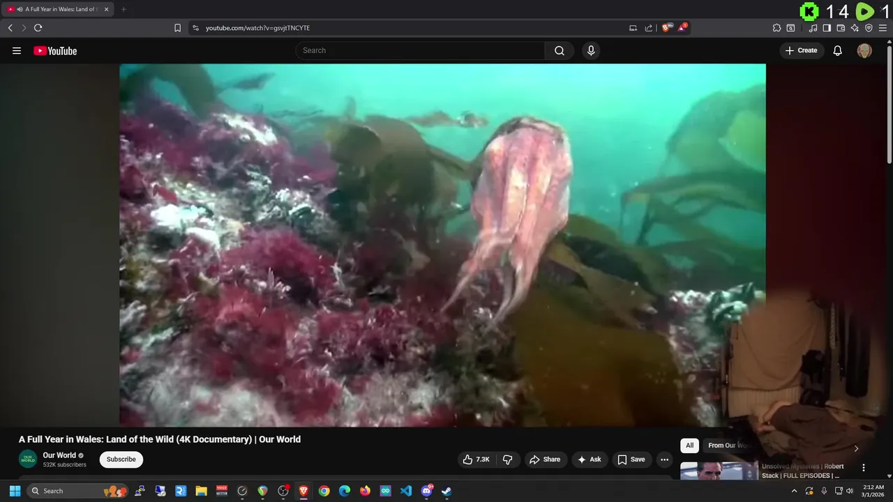This screenshot has width=893, height=502.
Task: Open Google Chrome from the taskbar
Action: (324, 491)
